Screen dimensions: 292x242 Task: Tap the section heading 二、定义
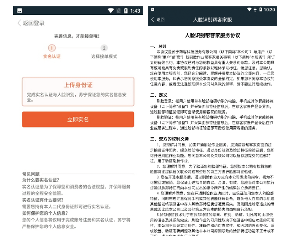tap(159, 95)
